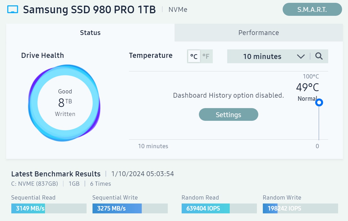
Task: Click the drive icon beside Samsung SSD title
Action: pyautogui.click(x=12, y=10)
